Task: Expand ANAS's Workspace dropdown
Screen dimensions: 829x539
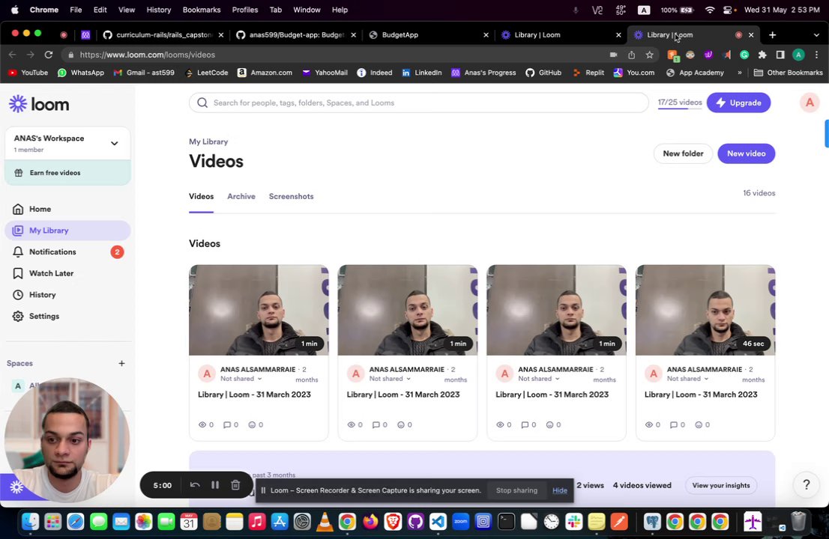Action: 114,143
